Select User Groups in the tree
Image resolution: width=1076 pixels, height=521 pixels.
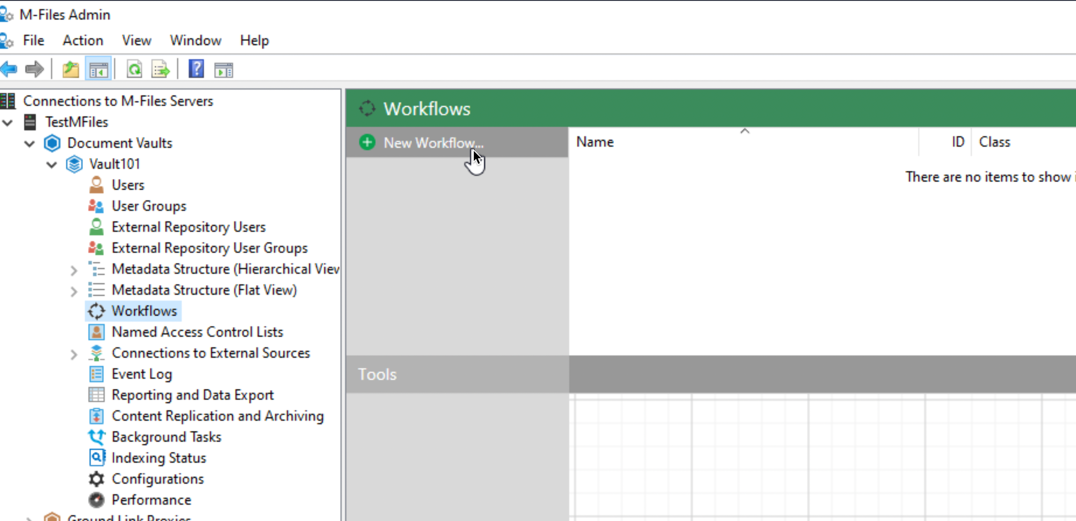149,206
